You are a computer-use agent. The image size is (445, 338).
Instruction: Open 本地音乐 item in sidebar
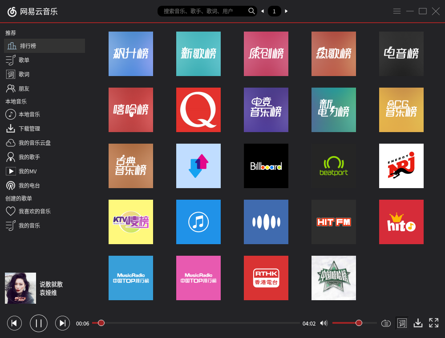coord(23,114)
